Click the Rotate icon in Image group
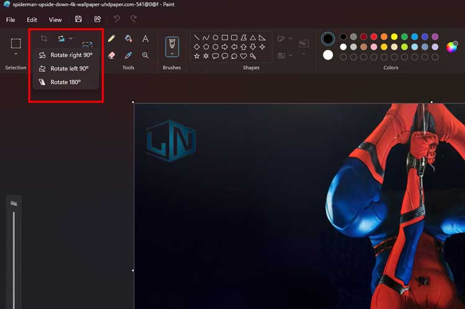Viewport: 465px width, 309px height. 61,38
